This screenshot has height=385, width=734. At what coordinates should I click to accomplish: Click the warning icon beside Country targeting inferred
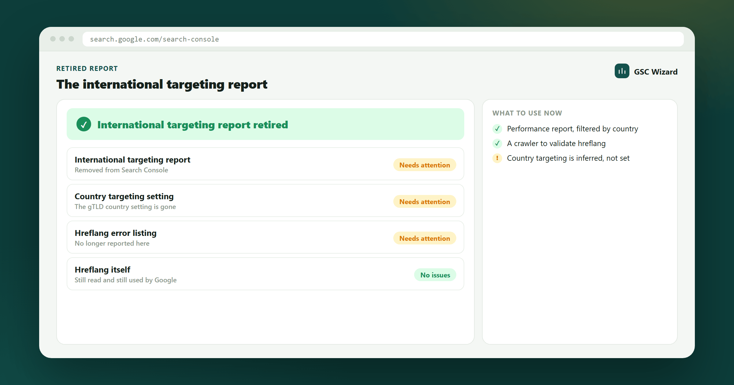click(x=497, y=158)
